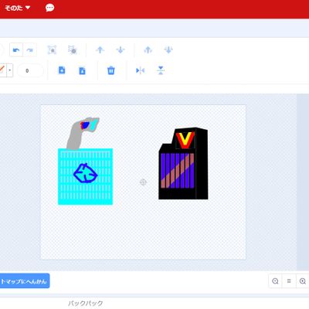Click the Backward layer arrow icon
Screen dimensions: 309x309
click(121, 49)
